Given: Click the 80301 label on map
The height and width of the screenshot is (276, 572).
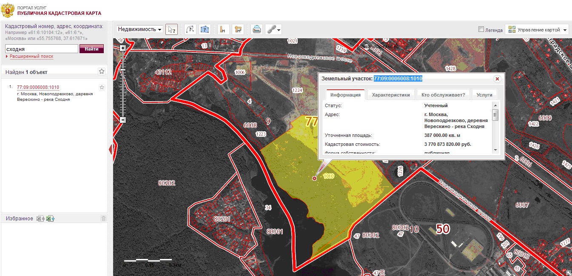Looking at the screenshot, I should 275,232.
